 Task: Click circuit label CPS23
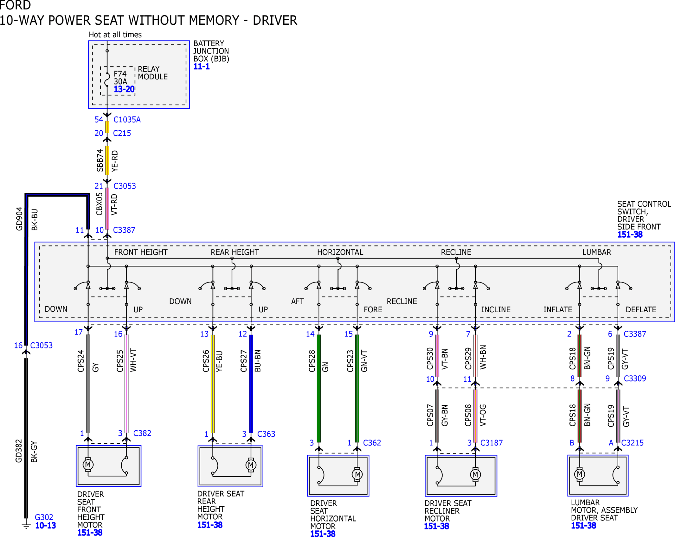point(350,361)
